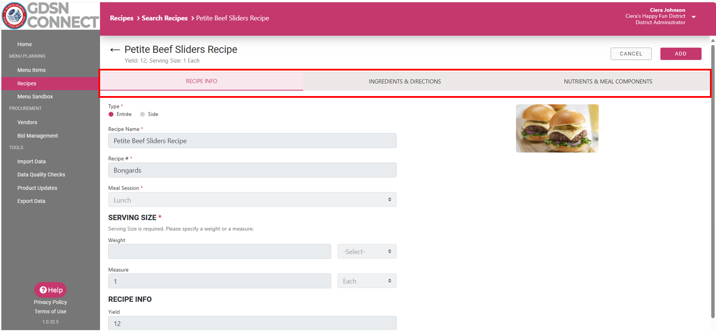The height and width of the screenshot is (331, 716).
Task: Click the Recipe # input field
Action: pyautogui.click(x=252, y=170)
